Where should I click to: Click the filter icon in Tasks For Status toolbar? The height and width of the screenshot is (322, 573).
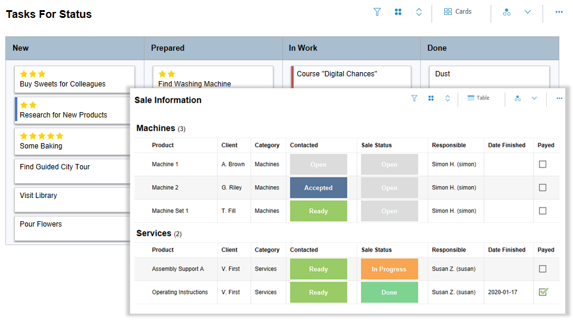377,12
